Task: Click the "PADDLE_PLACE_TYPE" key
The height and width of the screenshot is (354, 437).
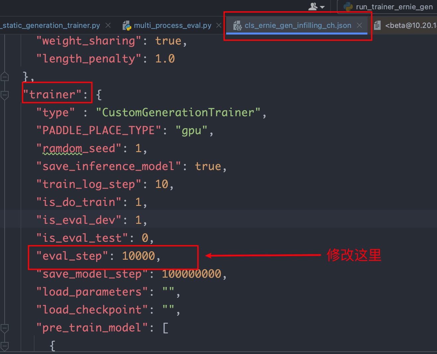Action: coord(99,131)
